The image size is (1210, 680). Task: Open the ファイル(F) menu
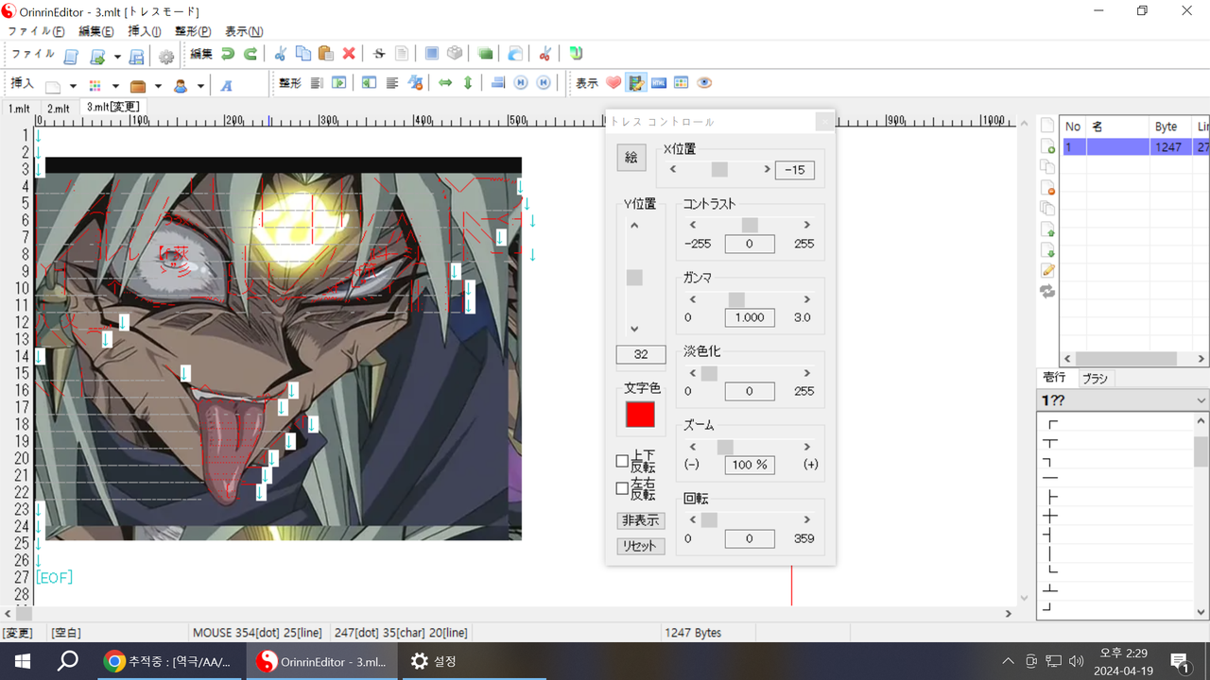[x=35, y=31]
